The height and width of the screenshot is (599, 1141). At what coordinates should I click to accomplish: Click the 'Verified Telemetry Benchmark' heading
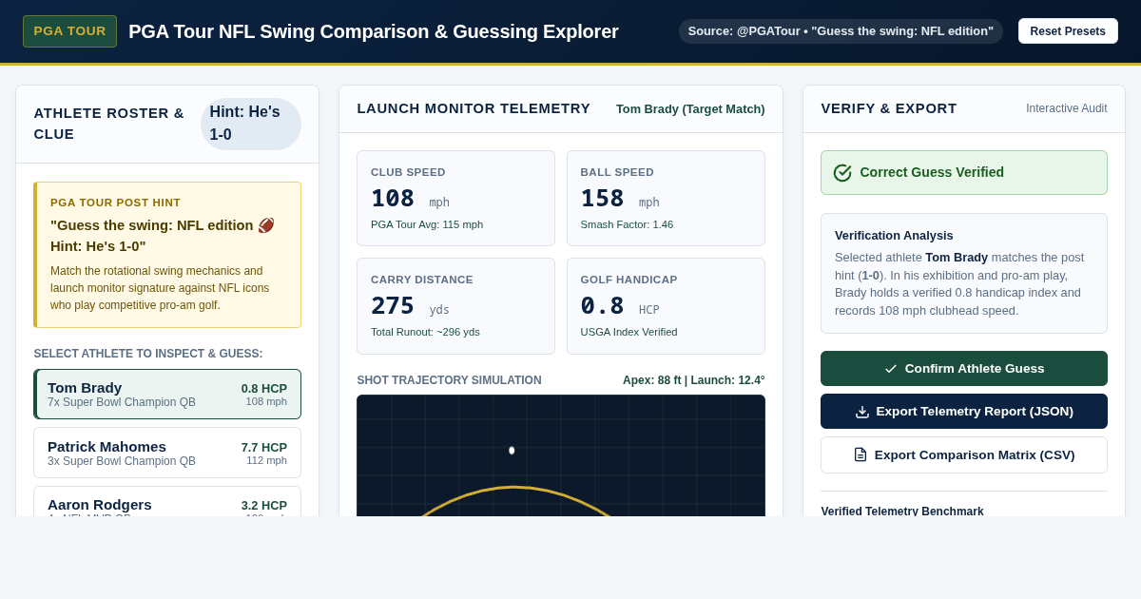(902, 512)
